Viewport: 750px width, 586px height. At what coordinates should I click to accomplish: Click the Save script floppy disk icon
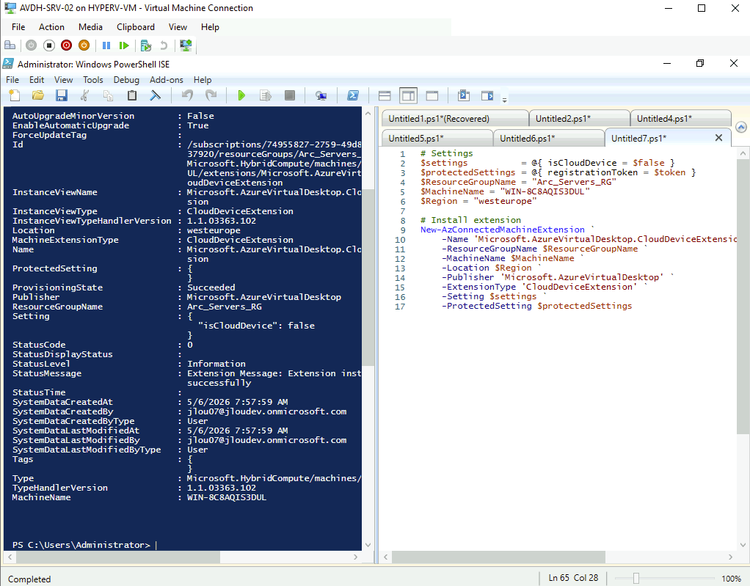61,95
